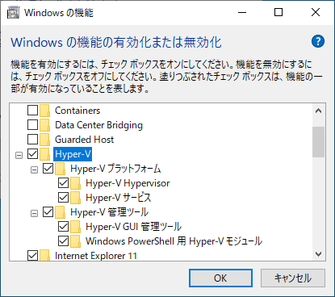
Task: Confirm with the OK button
Action: click(x=220, y=278)
